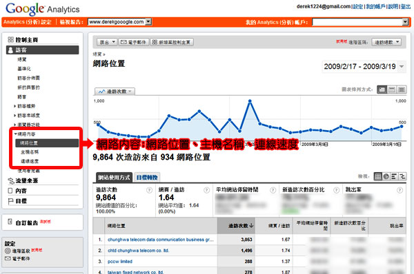The width and height of the screenshot is (414, 274).
Task: Click the envelope icon beside 電子郵件 under 設定
Action: point(8,258)
